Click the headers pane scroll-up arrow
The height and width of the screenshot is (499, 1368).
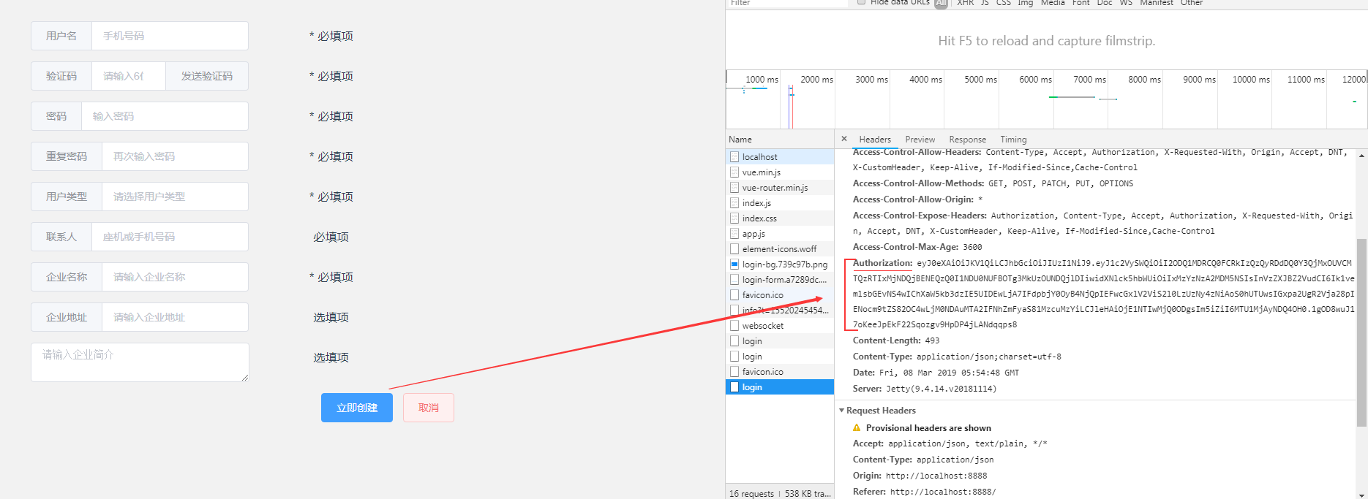tap(1361, 155)
